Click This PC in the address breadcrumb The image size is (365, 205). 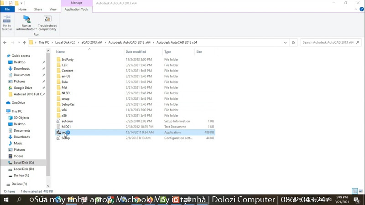(44, 42)
